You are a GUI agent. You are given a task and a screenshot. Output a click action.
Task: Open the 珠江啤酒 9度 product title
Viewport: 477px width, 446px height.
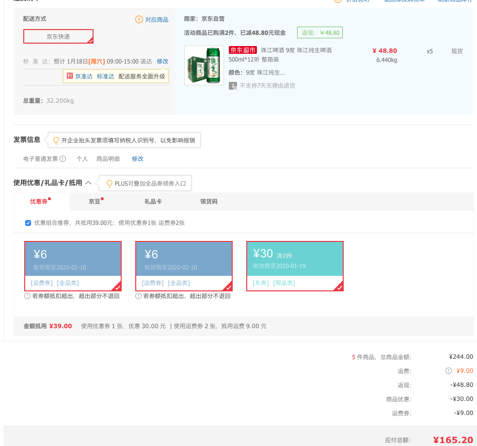click(x=280, y=55)
